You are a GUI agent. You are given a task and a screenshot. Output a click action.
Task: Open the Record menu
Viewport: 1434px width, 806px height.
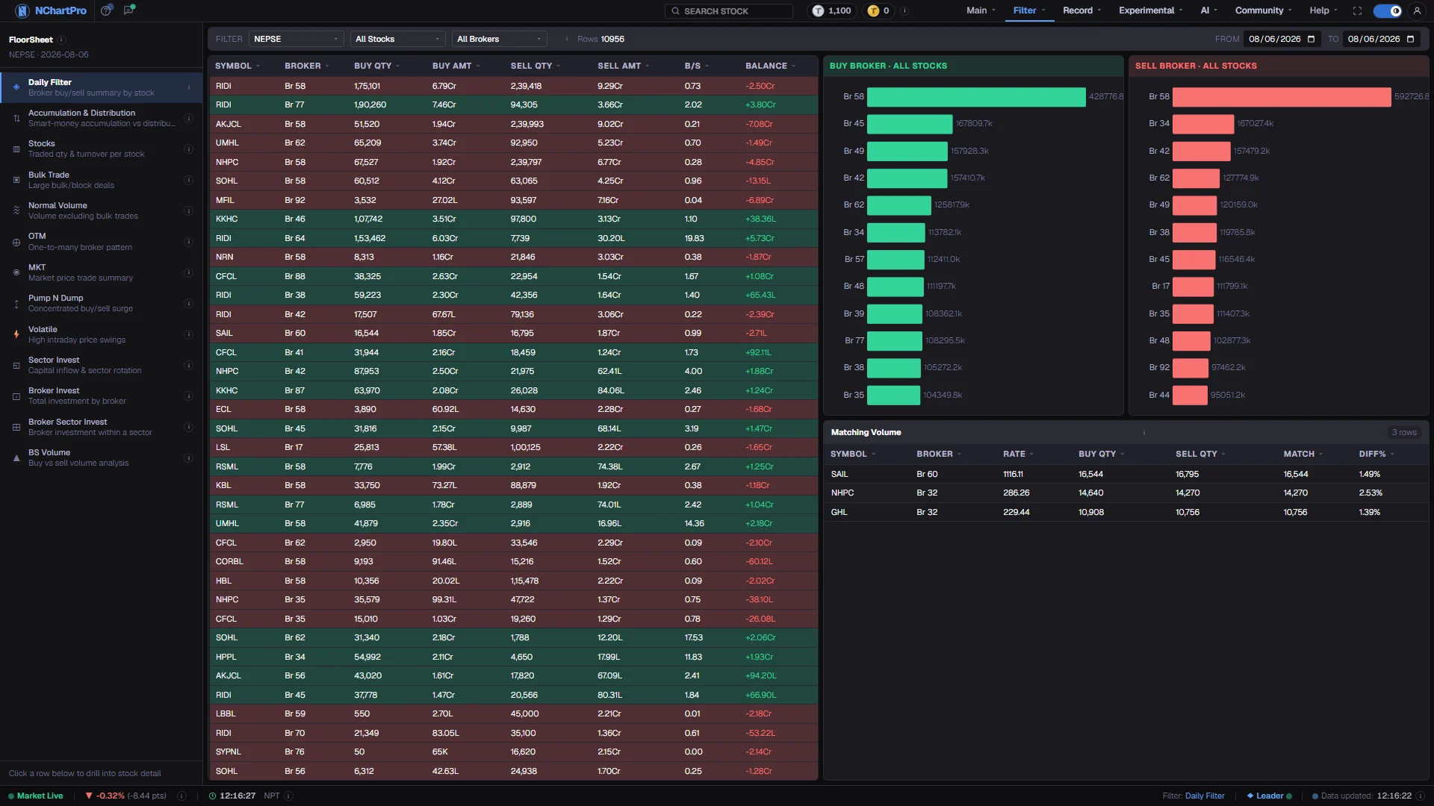point(1081,10)
